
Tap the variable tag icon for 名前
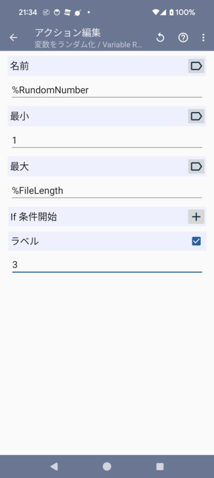196,66
